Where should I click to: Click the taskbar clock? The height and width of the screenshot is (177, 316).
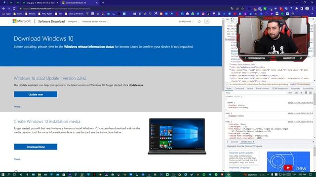point(302,175)
